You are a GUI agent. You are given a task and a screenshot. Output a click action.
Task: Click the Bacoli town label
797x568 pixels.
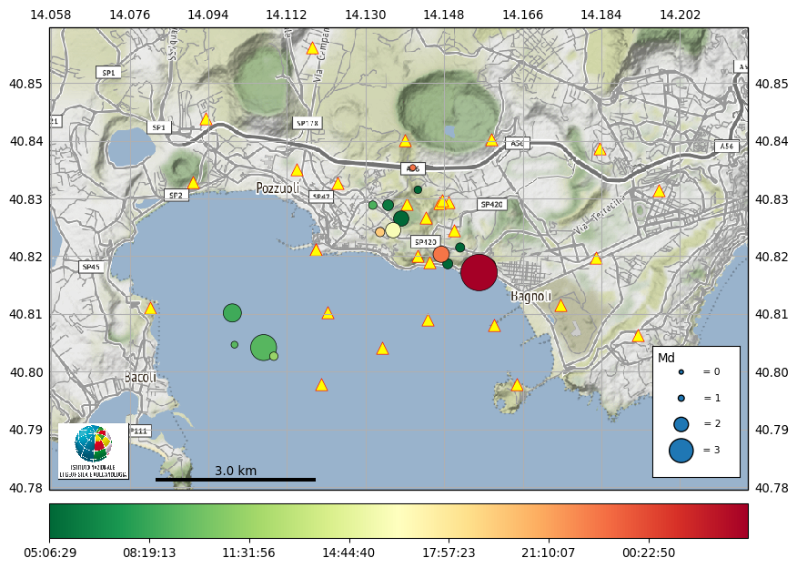141,377
